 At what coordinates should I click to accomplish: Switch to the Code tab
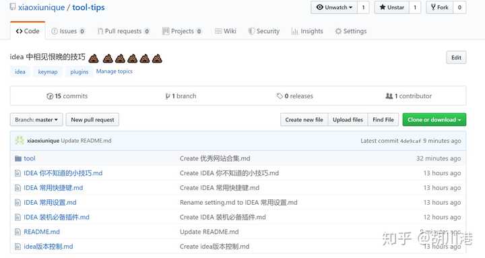click(28, 31)
